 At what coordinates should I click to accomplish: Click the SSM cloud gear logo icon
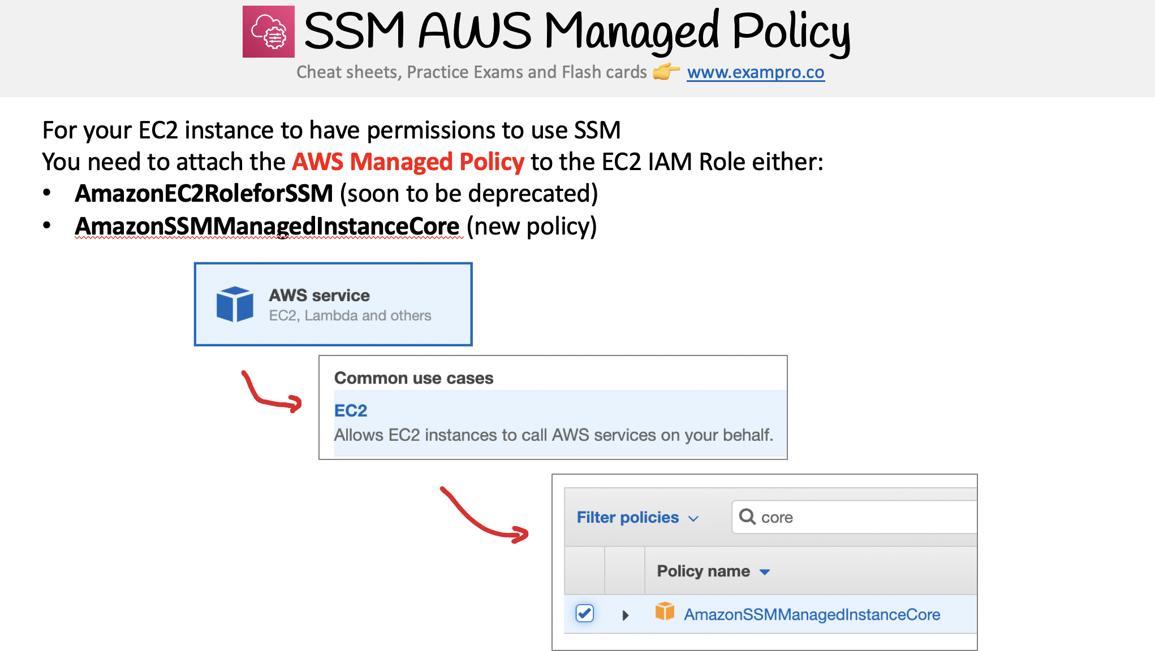[269, 32]
